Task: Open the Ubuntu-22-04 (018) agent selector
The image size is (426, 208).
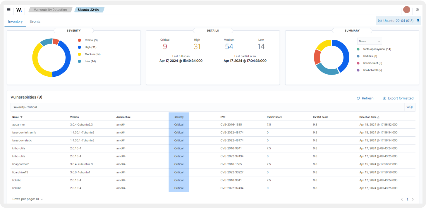Action: point(396,21)
